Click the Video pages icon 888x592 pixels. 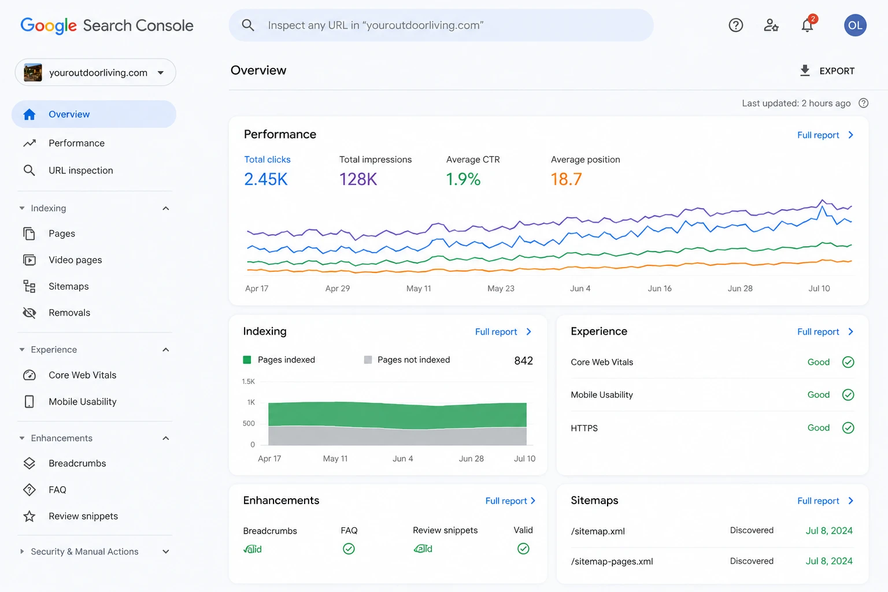click(x=29, y=260)
